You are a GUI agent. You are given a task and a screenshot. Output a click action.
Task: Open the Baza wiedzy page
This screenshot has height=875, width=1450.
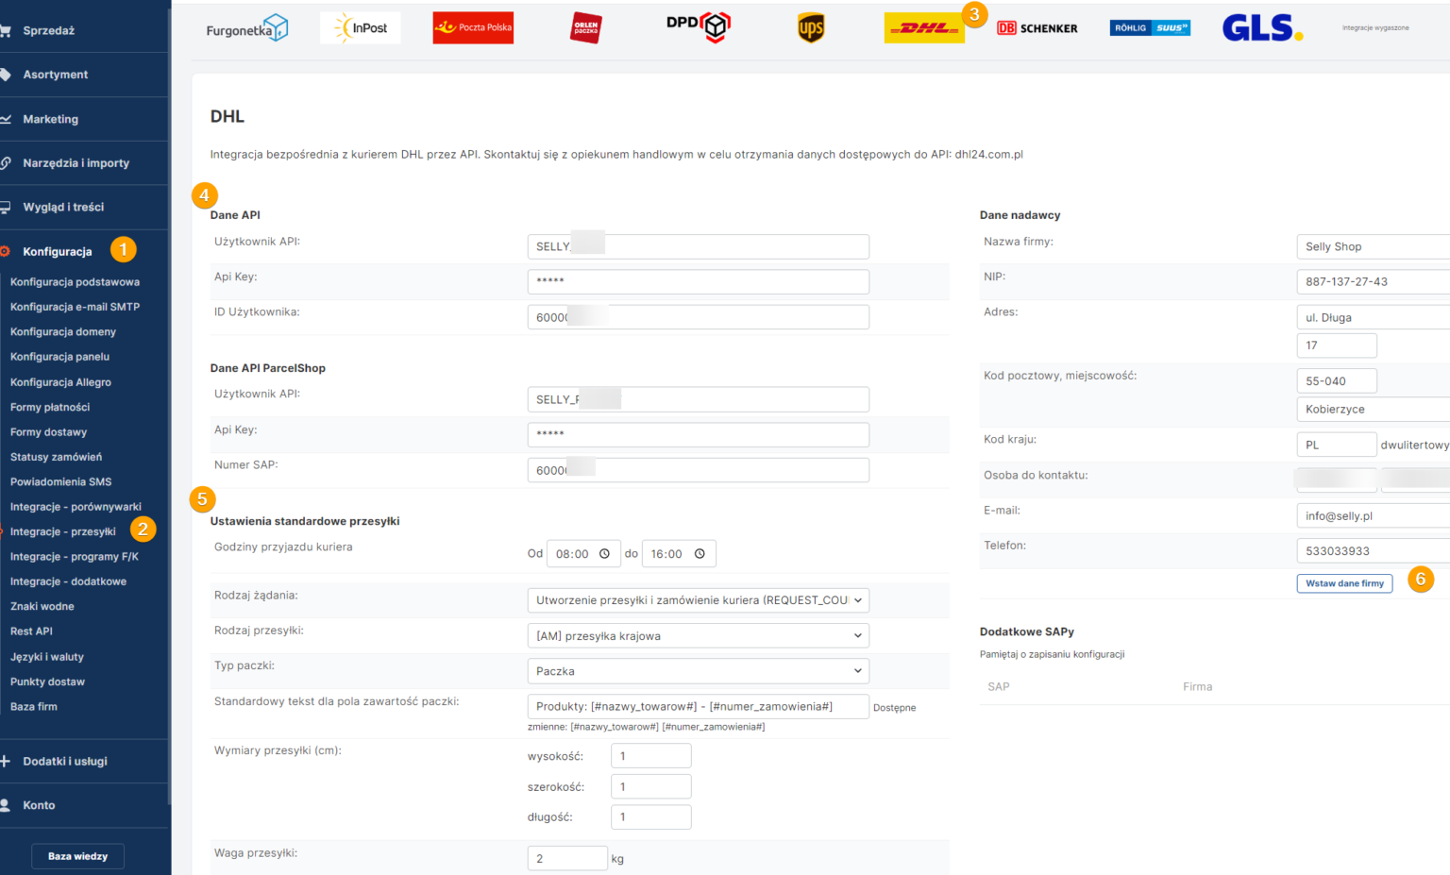[x=77, y=855]
